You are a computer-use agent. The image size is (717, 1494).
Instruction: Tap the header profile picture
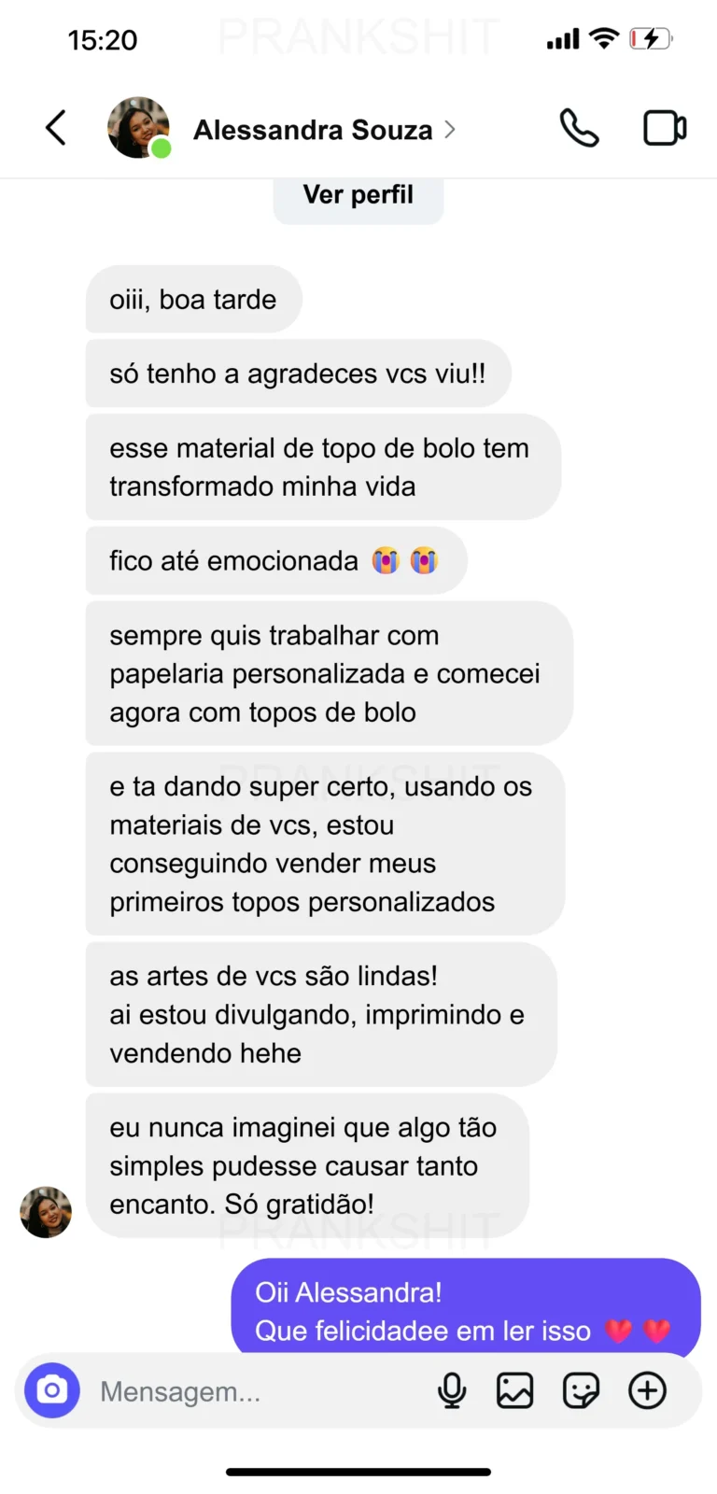point(138,128)
